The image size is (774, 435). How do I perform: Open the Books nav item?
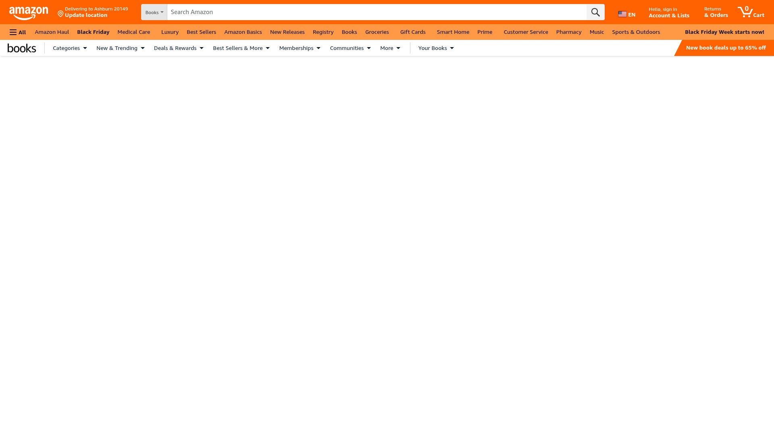350,32
